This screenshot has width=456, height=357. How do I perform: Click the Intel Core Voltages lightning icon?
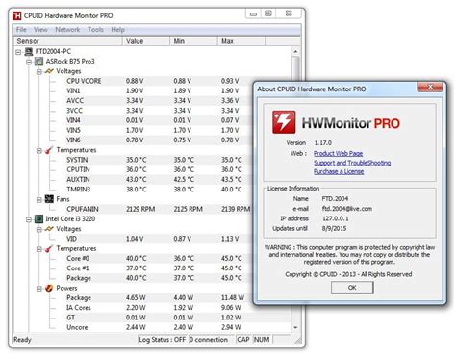pos(49,229)
